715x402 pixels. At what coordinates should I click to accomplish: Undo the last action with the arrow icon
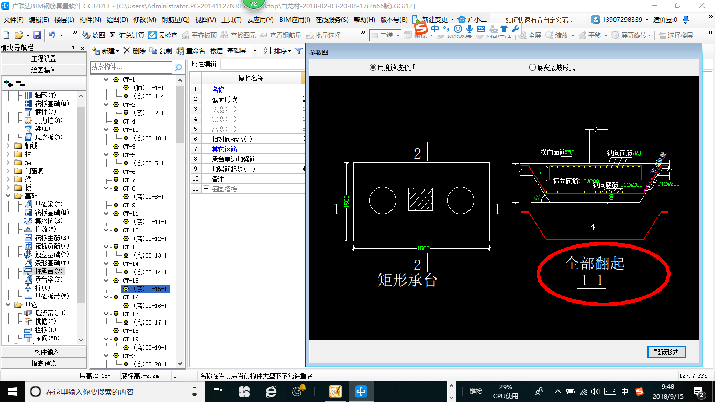coord(52,35)
